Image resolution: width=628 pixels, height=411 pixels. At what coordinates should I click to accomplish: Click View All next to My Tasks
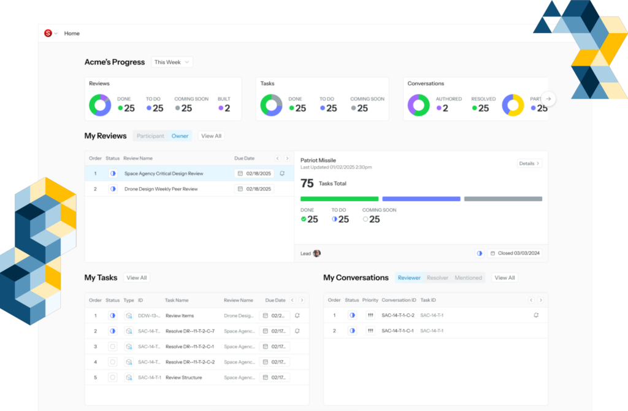click(x=137, y=278)
